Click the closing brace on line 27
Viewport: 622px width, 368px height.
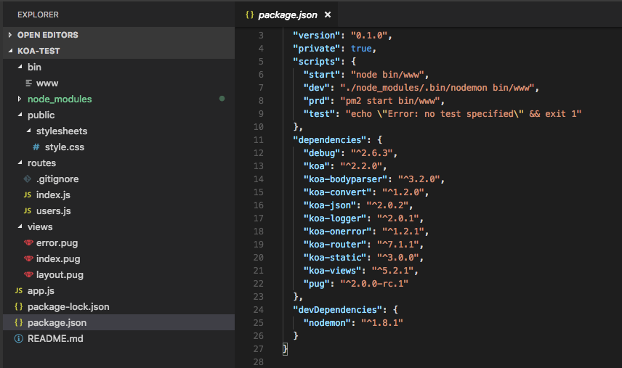click(x=285, y=349)
